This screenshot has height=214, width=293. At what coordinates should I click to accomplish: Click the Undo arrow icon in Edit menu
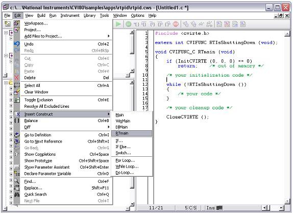point(17,44)
